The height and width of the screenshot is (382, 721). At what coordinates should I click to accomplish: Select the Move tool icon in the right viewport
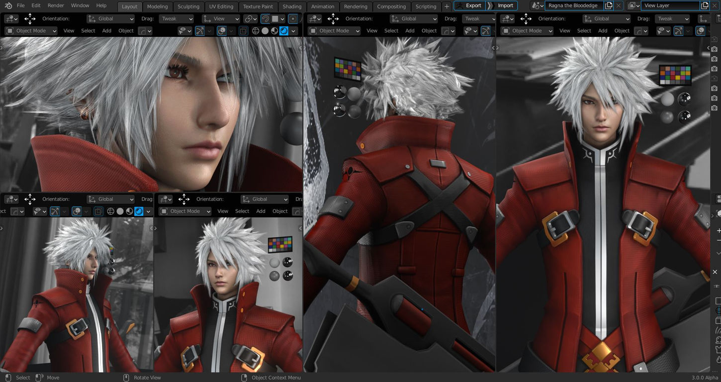coord(526,19)
